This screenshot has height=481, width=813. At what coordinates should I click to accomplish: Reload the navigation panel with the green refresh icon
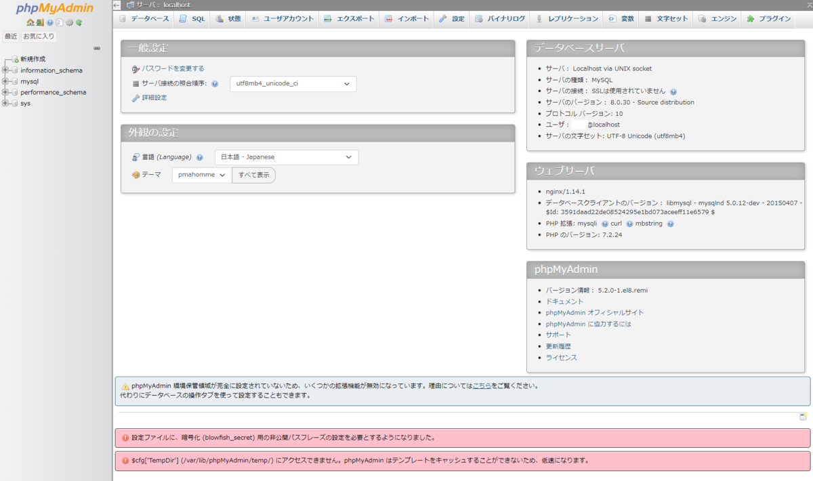click(x=79, y=22)
